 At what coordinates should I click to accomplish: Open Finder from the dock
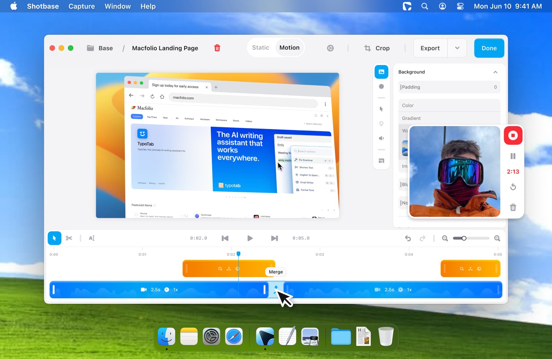click(167, 336)
